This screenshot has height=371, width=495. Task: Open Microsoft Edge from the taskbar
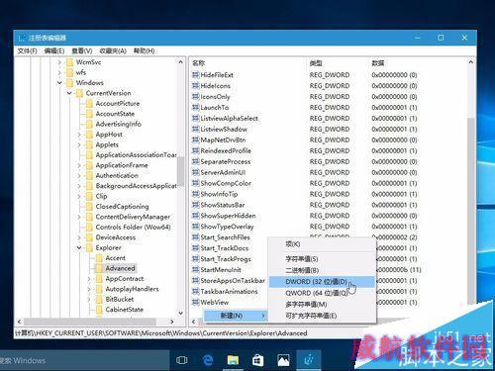coord(208,360)
